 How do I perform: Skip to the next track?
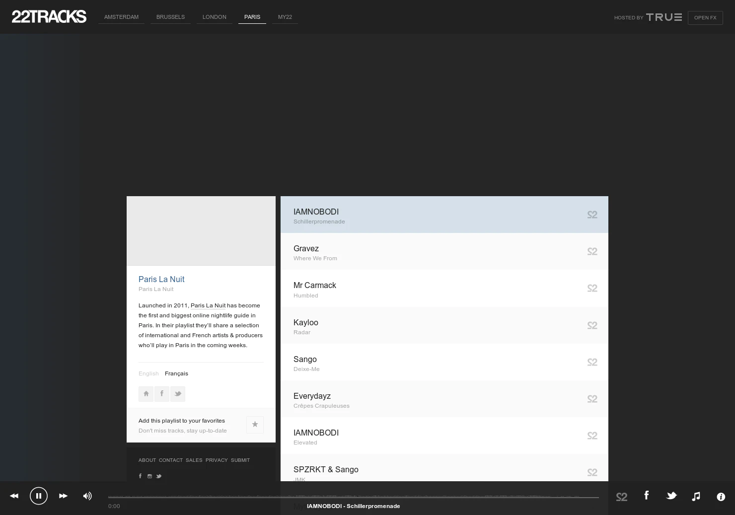coord(63,496)
